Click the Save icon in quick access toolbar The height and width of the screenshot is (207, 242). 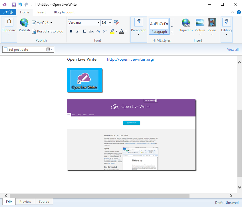14,5
